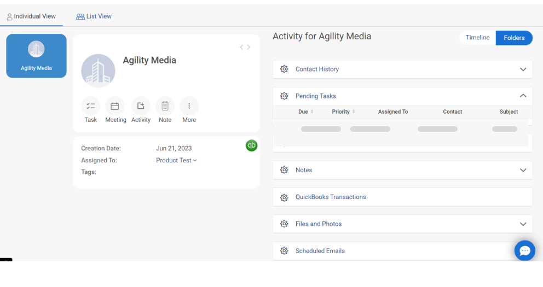This screenshot has width=543, height=287.
Task: Click the Tags field label
Action: pyautogui.click(x=89, y=172)
